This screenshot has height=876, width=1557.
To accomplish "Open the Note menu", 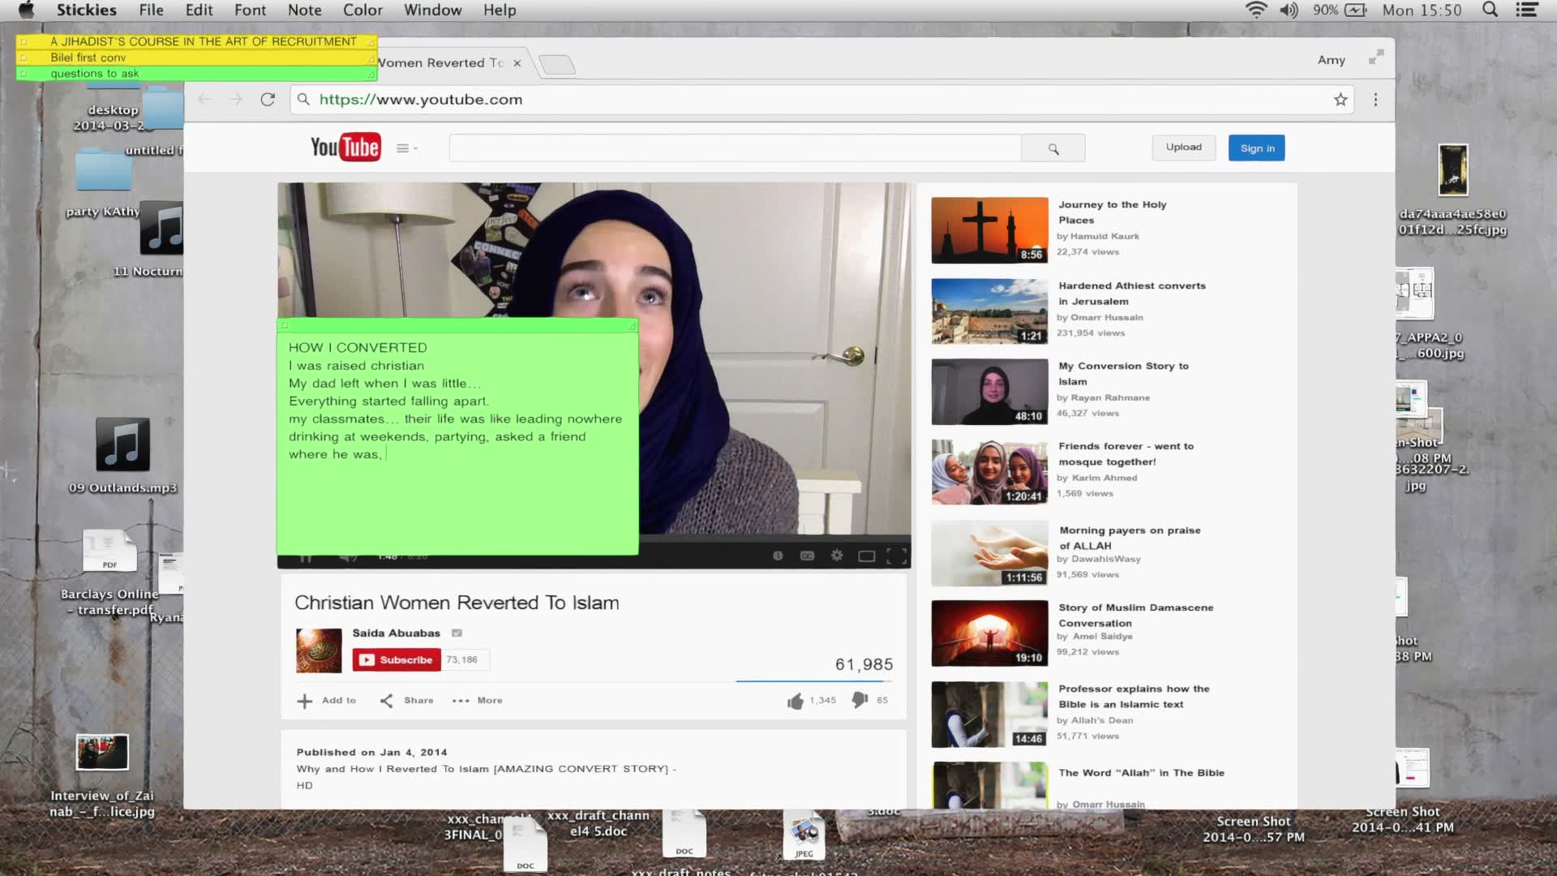I will click(x=305, y=10).
